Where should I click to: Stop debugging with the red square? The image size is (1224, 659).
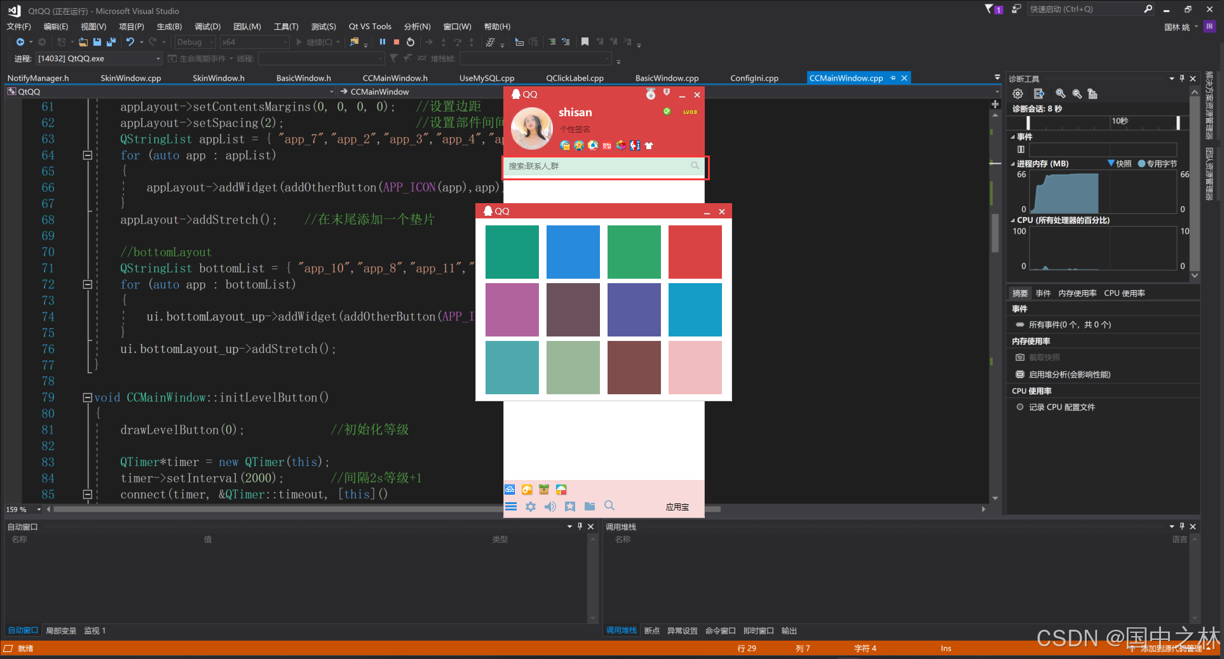(397, 42)
